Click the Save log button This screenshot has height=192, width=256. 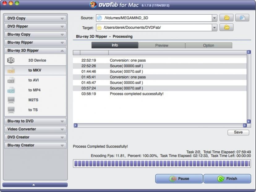(238, 132)
